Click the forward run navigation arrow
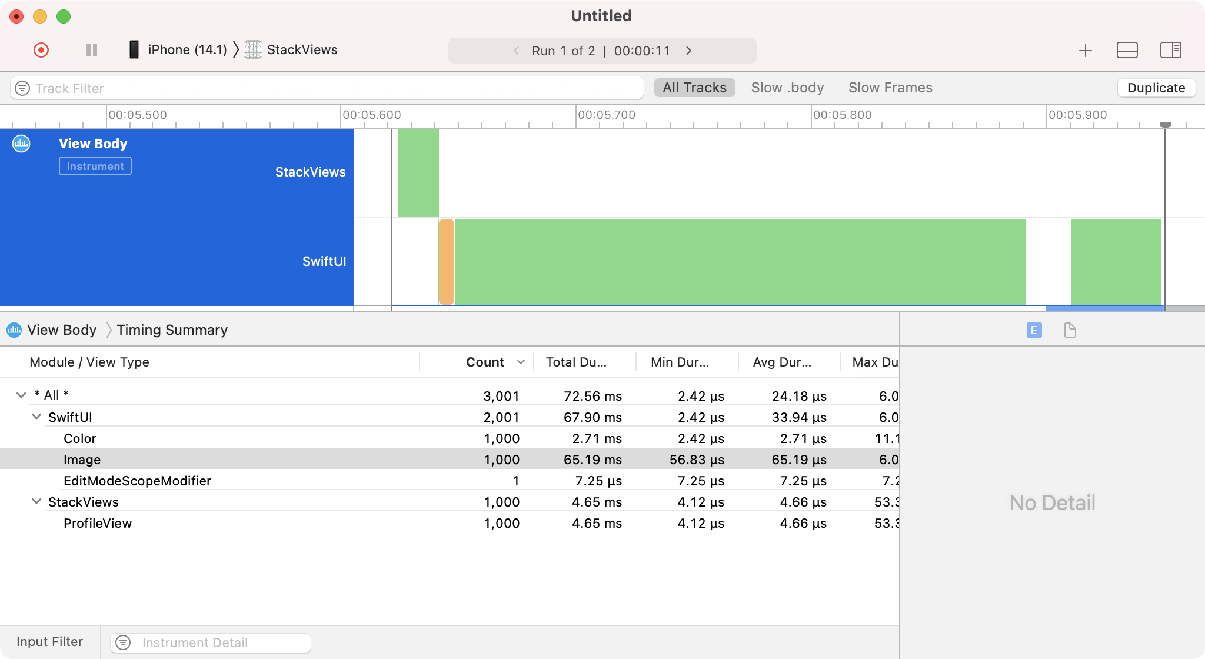 [689, 51]
